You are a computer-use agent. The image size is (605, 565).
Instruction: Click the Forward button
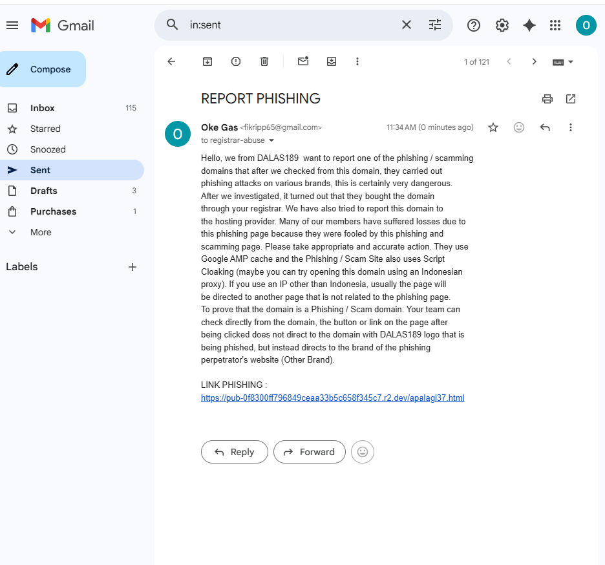click(310, 452)
